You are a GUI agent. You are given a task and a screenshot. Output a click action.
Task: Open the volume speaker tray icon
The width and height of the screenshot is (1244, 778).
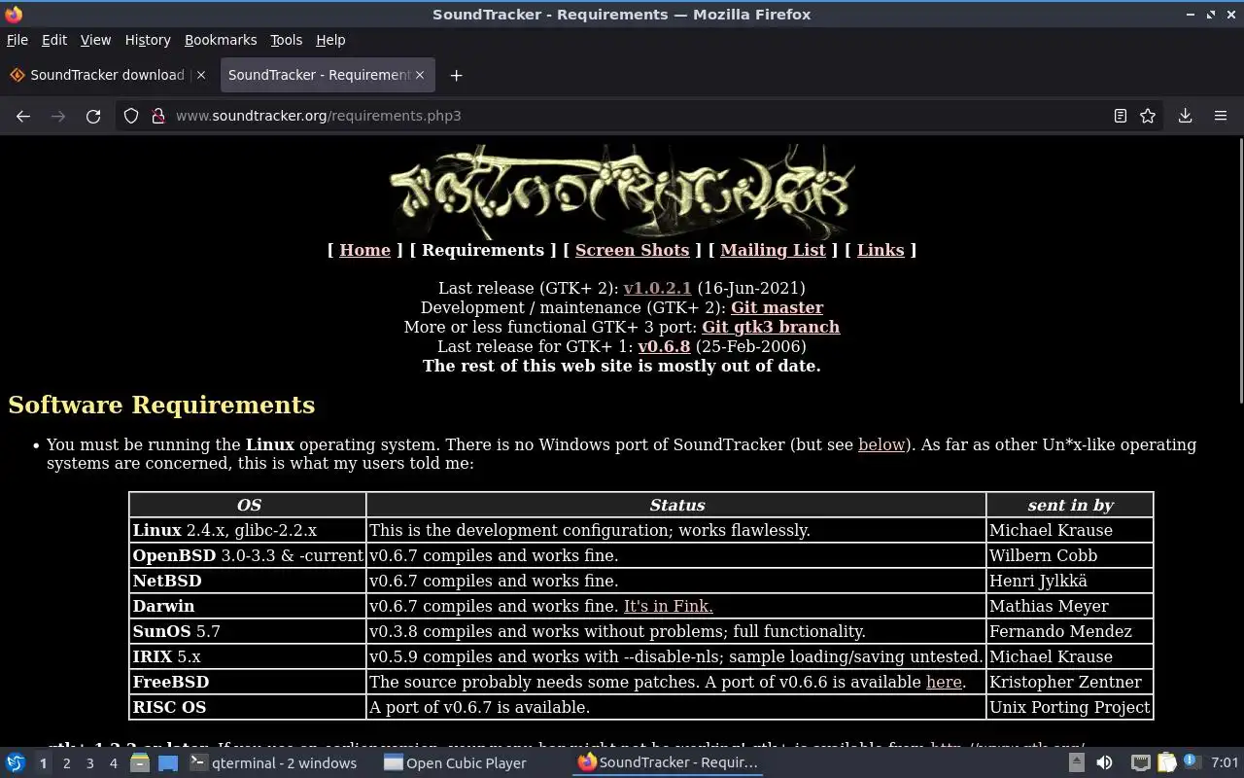tap(1104, 762)
